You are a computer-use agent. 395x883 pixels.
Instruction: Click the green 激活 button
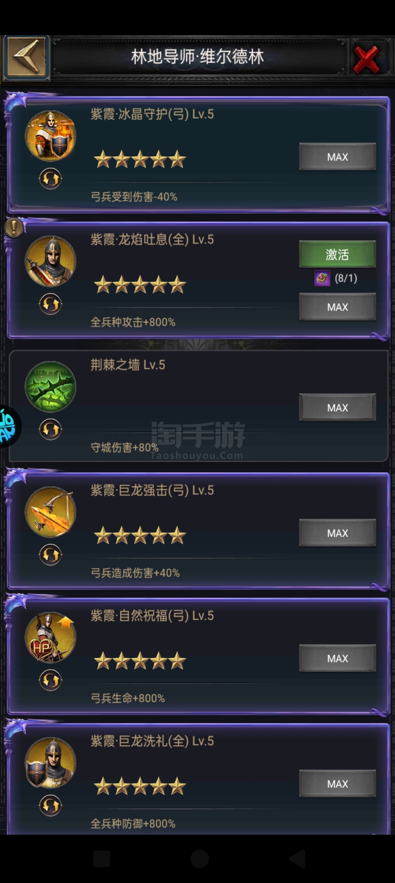(x=338, y=254)
